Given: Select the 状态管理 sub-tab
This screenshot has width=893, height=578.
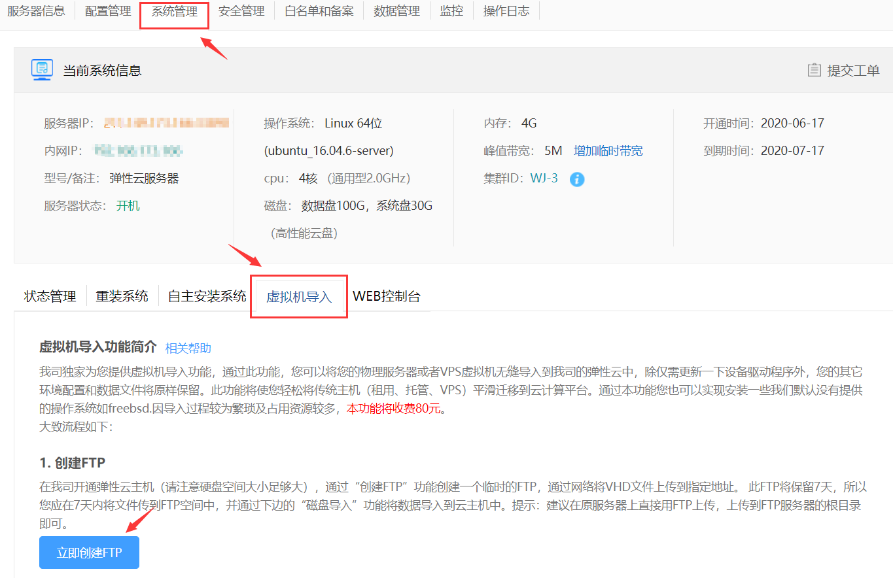Looking at the screenshot, I should coord(50,296).
